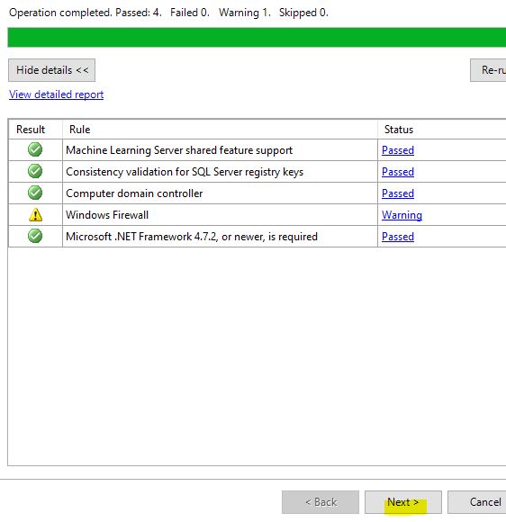Click the Cancel button

click(476, 502)
